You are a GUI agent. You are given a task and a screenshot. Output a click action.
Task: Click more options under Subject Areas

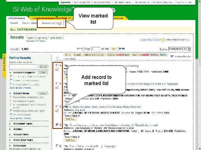click(21, 118)
